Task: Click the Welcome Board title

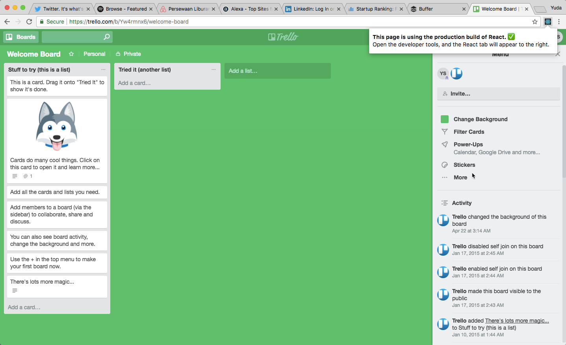Action: pyautogui.click(x=34, y=54)
